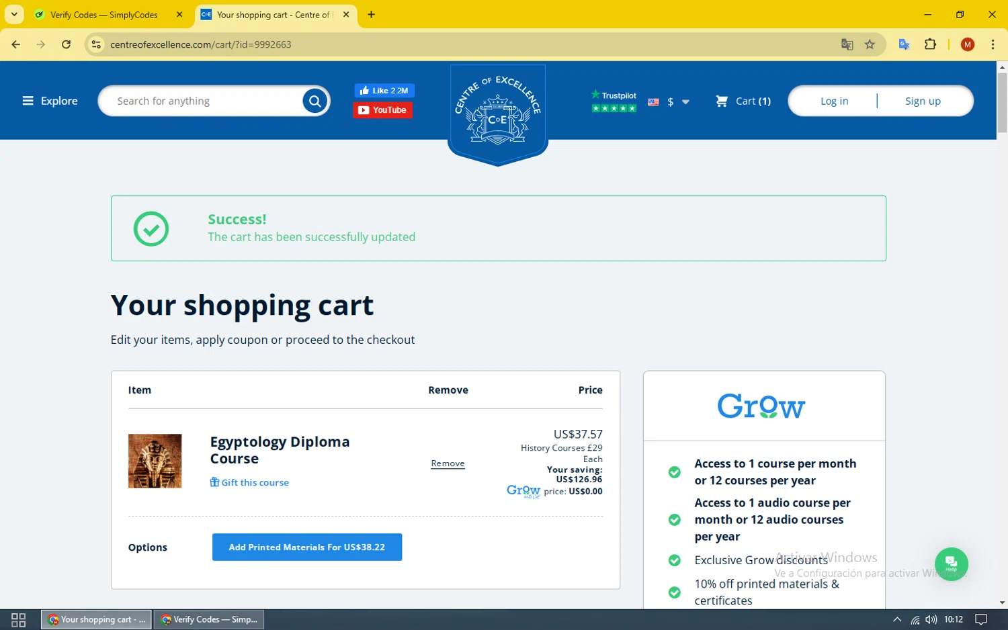
Task: Click the Centre of Excellence crest logo
Action: tap(498, 114)
